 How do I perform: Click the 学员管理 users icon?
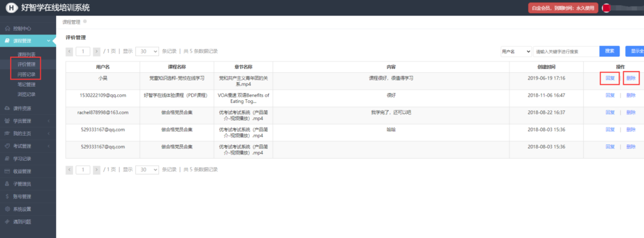click(x=7, y=121)
